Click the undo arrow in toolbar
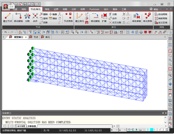The height and width of the screenshot is (134, 174). pyautogui.click(x=6, y=32)
